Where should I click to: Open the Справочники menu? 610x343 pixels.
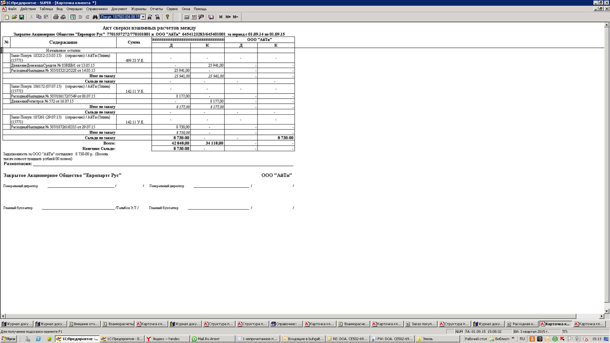pos(97,9)
